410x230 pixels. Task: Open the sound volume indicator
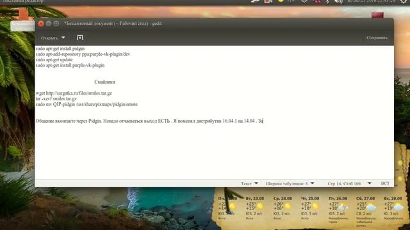click(x=339, y=1)
